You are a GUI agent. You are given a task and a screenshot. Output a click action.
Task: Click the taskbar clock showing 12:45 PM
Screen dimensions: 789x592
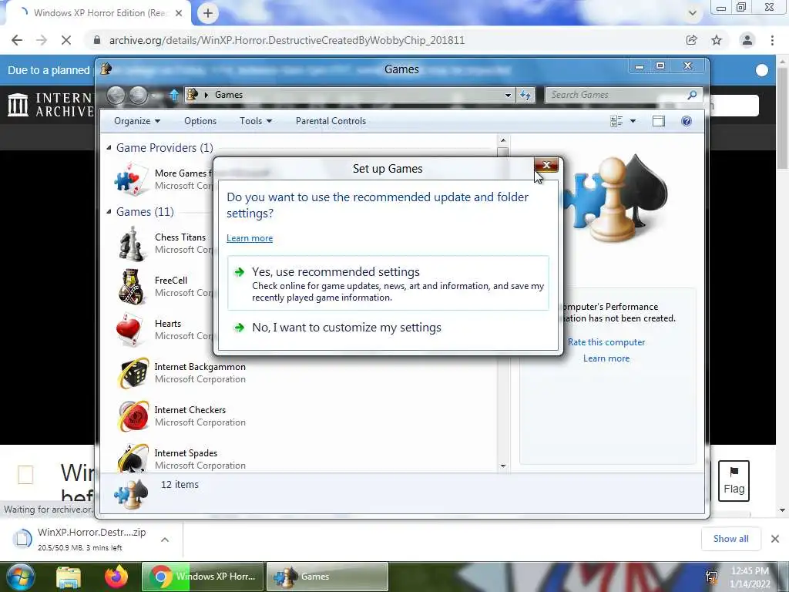pos(750,577)
